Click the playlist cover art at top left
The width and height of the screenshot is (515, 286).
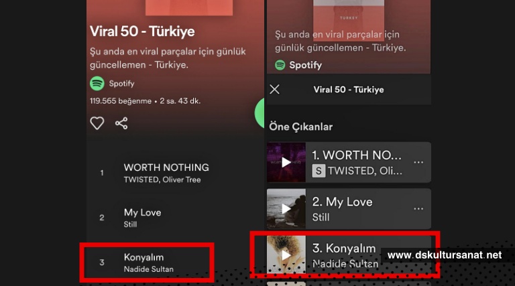[x=189, y=7]
